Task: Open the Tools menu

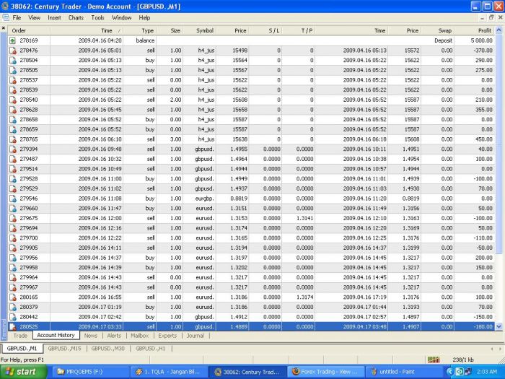Action: pos(97,17)
